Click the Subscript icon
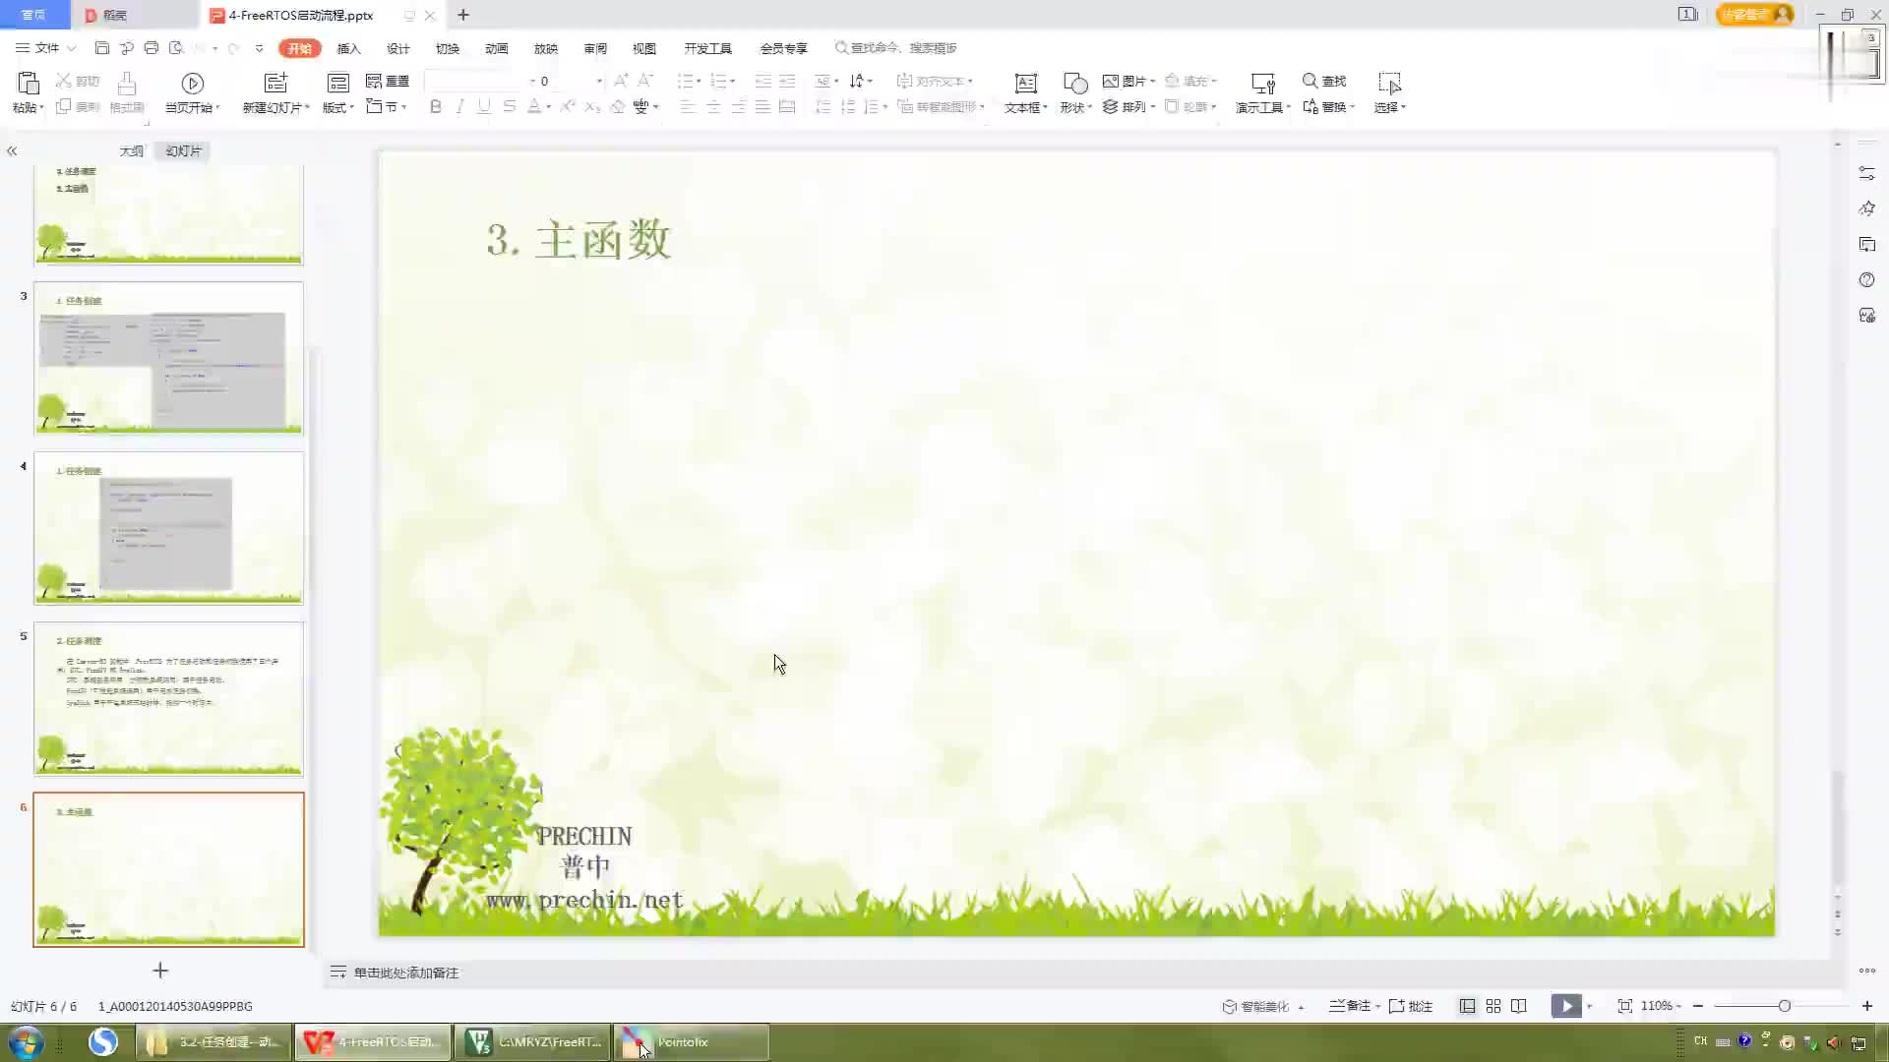Image resolution: width=1889 pixels, height=1062 pixels. point(592,106)
